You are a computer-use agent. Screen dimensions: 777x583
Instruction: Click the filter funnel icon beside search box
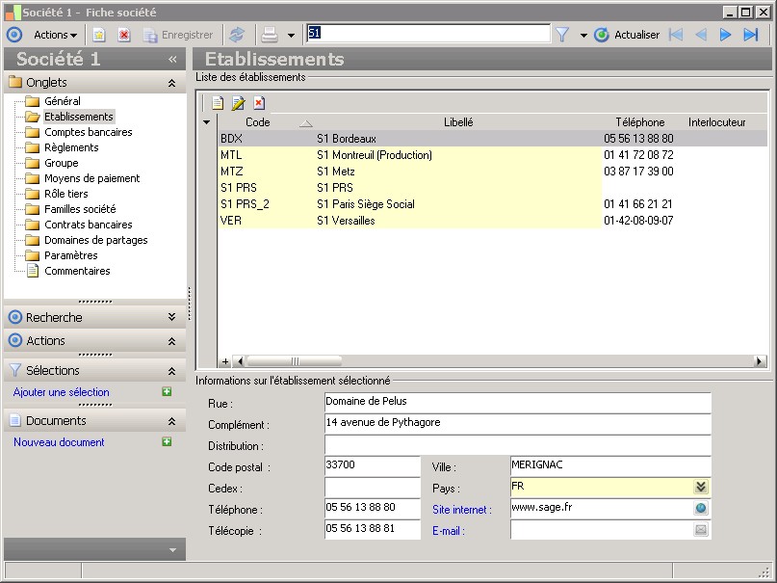pyautogui.click(x=562, y=35)
